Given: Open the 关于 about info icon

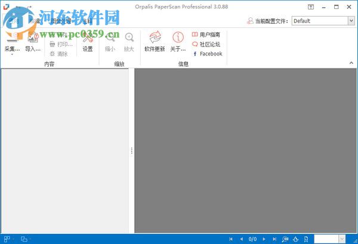Looking at the screenshot, I should coord(178,42).
